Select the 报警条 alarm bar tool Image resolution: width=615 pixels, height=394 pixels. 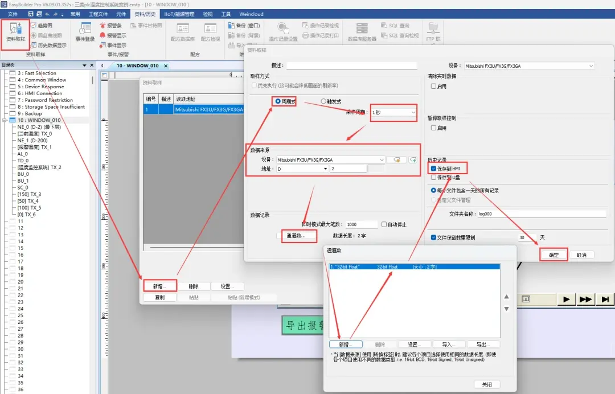tap(110, 26)
